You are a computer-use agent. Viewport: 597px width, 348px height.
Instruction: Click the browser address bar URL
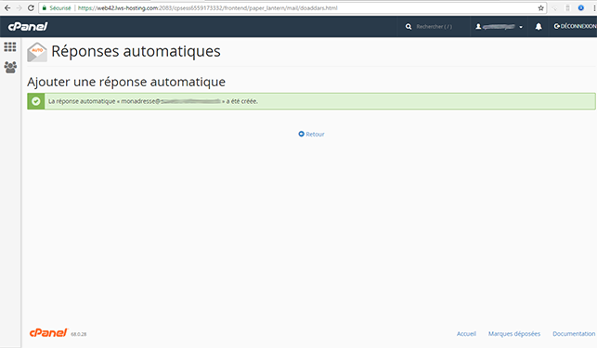[x=207, y=8]
